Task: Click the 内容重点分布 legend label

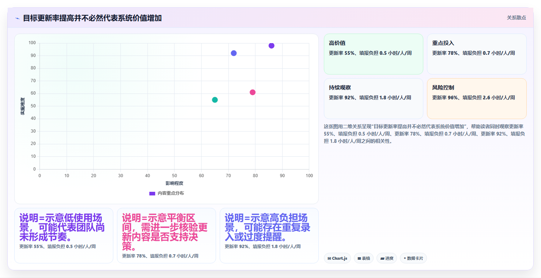Action: point(171,193)
